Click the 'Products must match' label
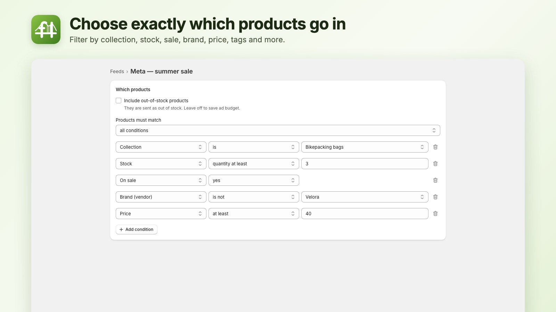The height and width of the screenshot is (312, 556). pyautogui.click(x=138, y=120)
